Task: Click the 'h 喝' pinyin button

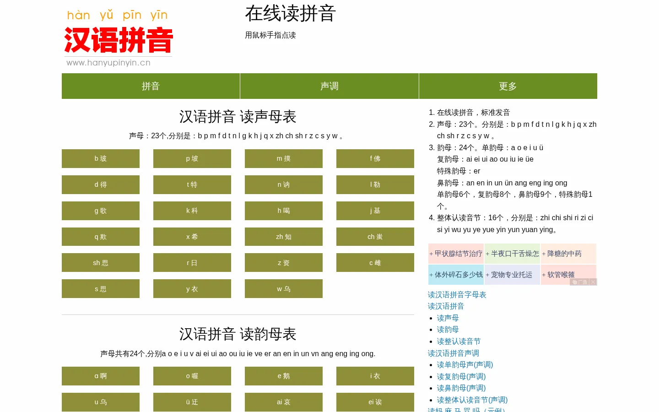Action: (284, 211)
